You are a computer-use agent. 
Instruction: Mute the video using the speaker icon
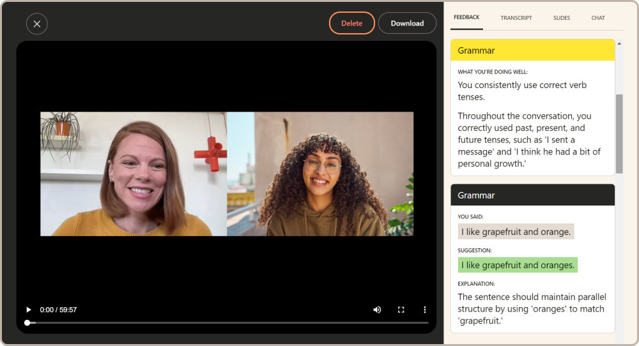pos(377,310)
